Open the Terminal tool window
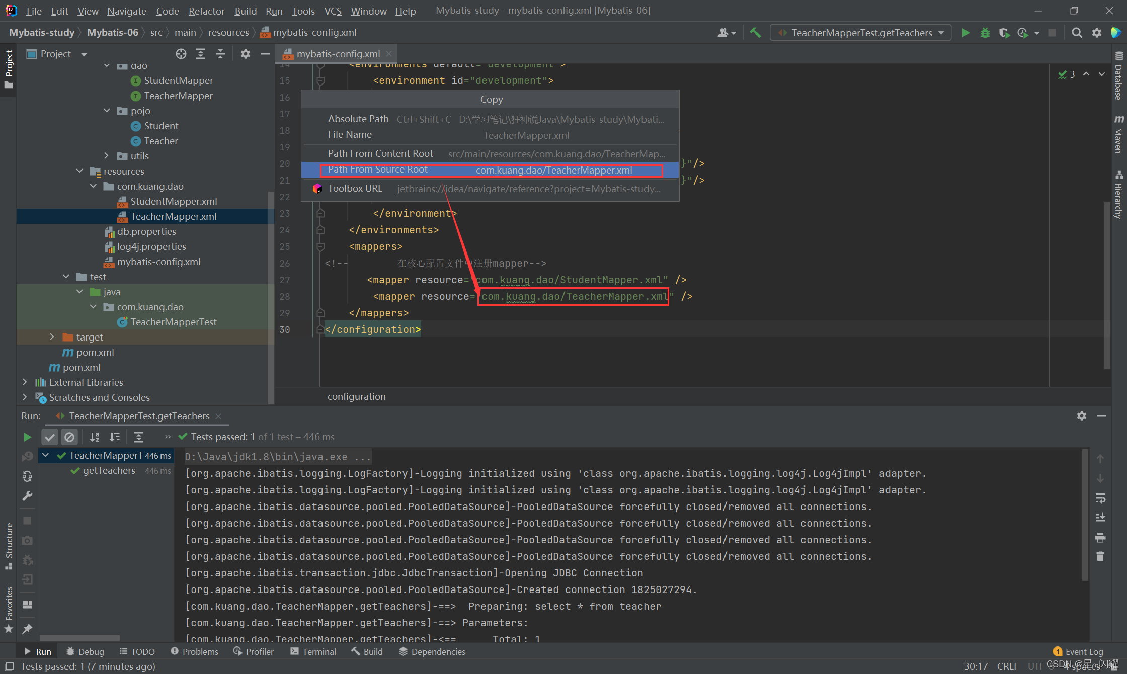 [313, 651]
